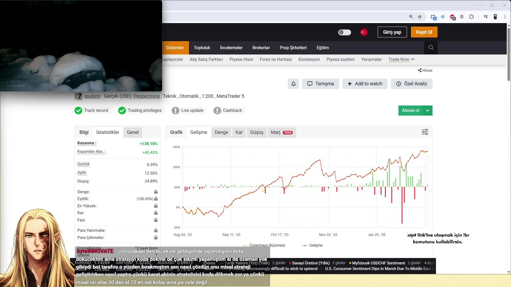This screenshot has width=511, height=287.
Task: Click the blue sound-wave extension icon
Action: pos(442,17)
